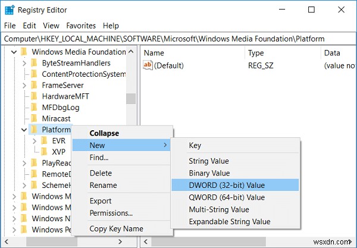
Task: Collapse the Platform key tree arrow
Action: tap(23, 130)
